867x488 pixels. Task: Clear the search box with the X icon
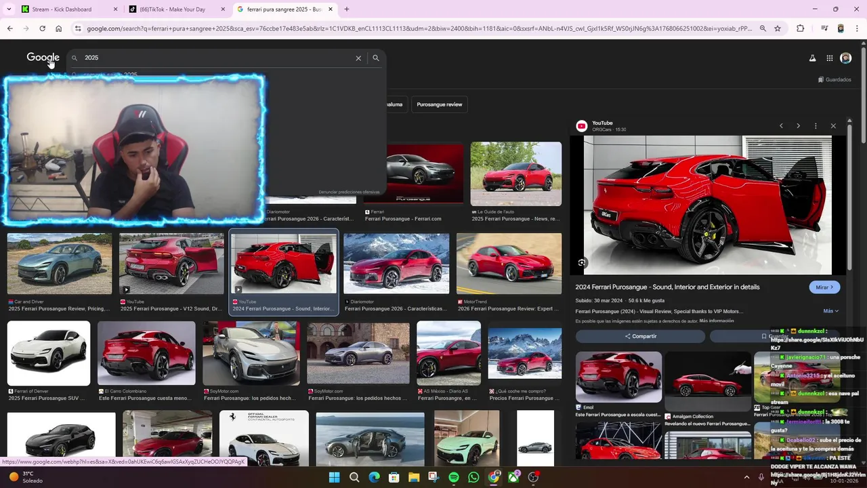point(358,58)
